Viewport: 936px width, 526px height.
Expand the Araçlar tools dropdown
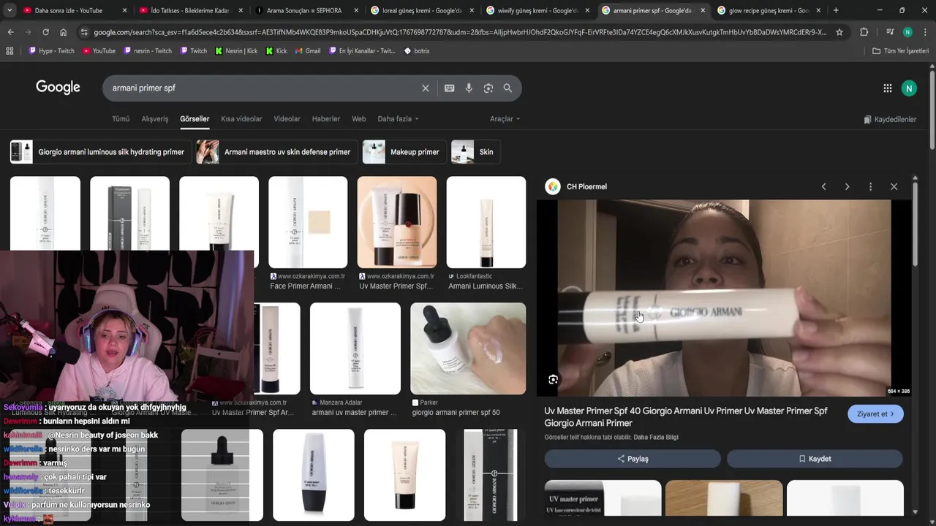click(x=505, y=119)
